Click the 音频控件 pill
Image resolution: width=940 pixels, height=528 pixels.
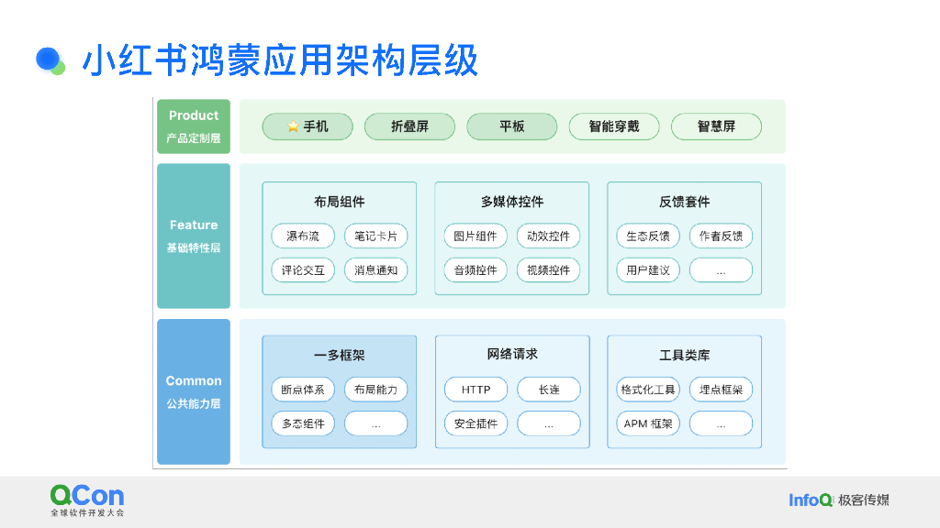point(476,270)
